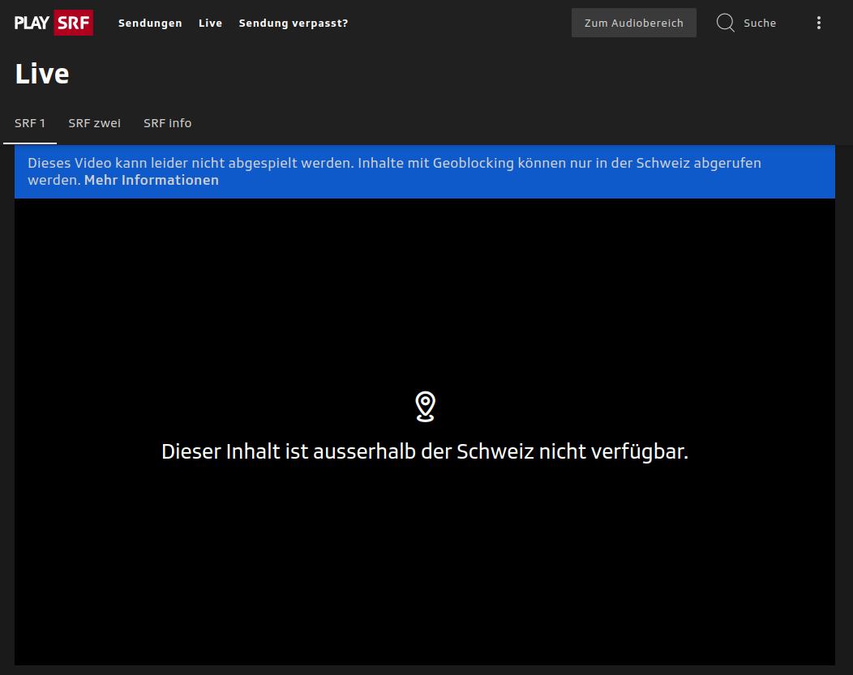Switch to the SRF info tab
The width and height of the screenshot is (853, 675).
click(168, 123)
